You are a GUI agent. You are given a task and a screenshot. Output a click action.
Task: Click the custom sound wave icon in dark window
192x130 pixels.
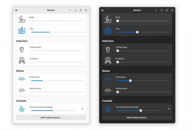[x=108, y=109]
